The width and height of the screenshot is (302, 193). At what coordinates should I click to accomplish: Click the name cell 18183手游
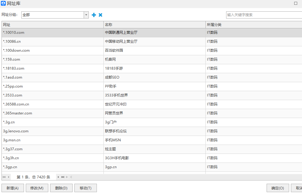(154, 68)
